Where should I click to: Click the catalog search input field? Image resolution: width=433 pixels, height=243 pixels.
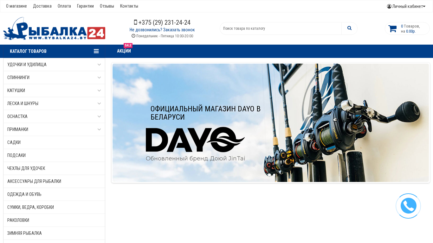coord(281,28)
